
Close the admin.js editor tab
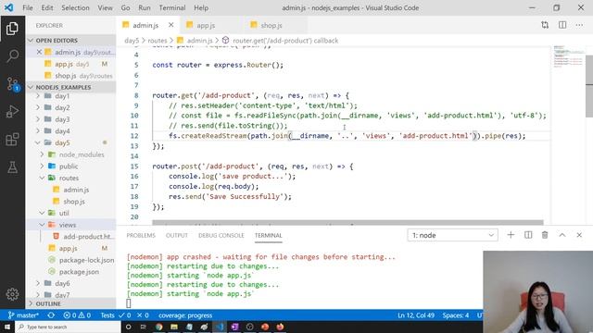[x=170, y=25]
